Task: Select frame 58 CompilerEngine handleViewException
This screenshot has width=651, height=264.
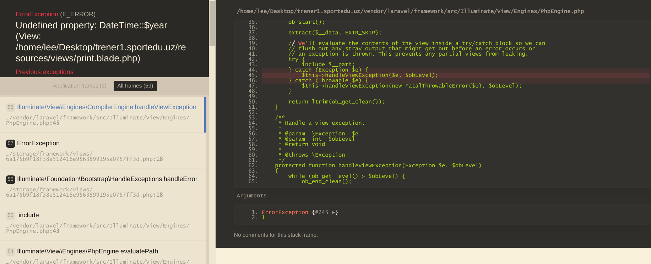Action: pyautogui.click(x=102, y=115)
